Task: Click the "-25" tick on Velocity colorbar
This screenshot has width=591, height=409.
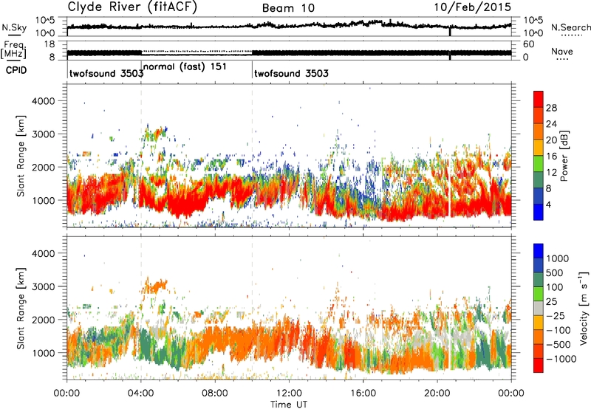Action: pyautogui.click(x=555, y=315)
